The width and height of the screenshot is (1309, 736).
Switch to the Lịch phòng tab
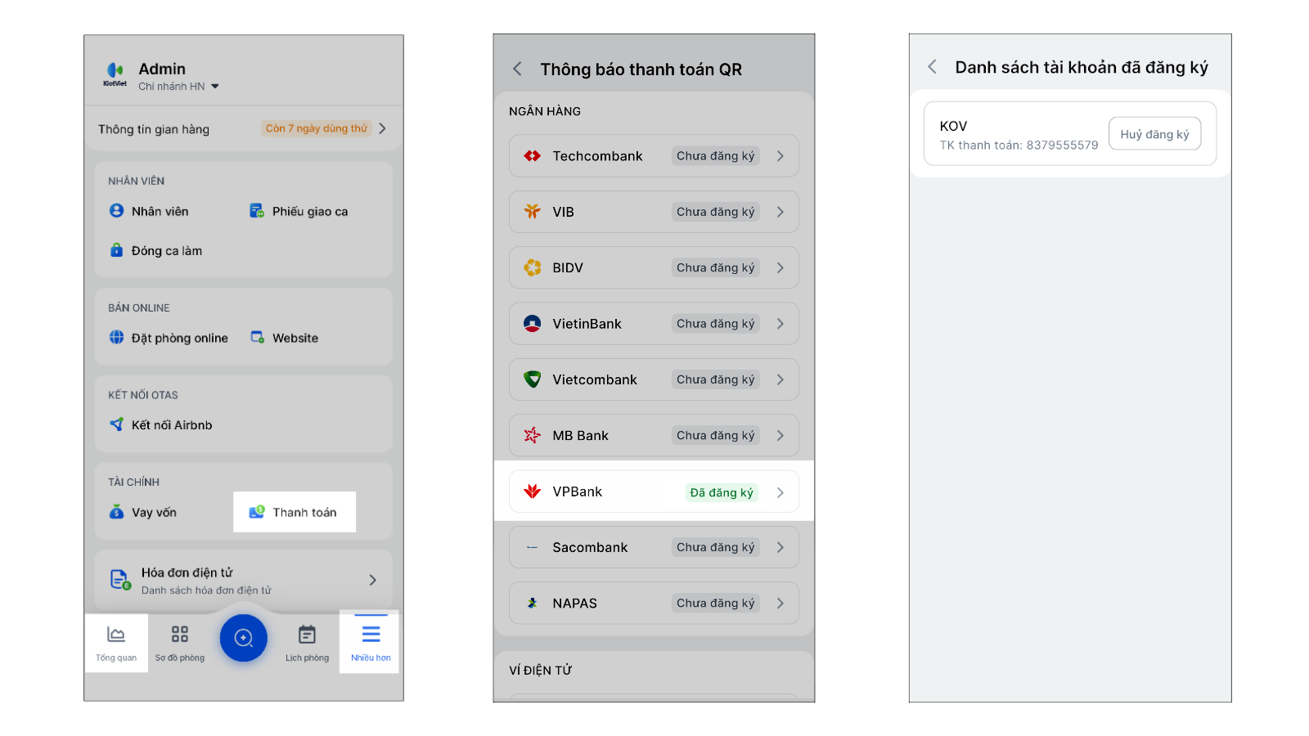point(307,643)
